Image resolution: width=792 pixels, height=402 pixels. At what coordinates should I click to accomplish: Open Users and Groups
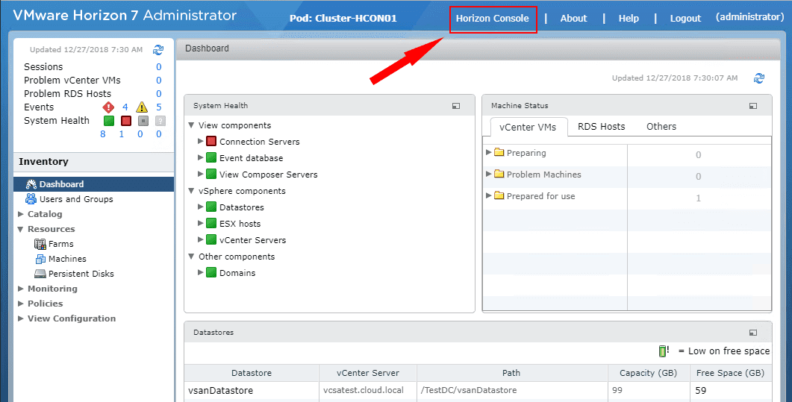pos(76,199)
